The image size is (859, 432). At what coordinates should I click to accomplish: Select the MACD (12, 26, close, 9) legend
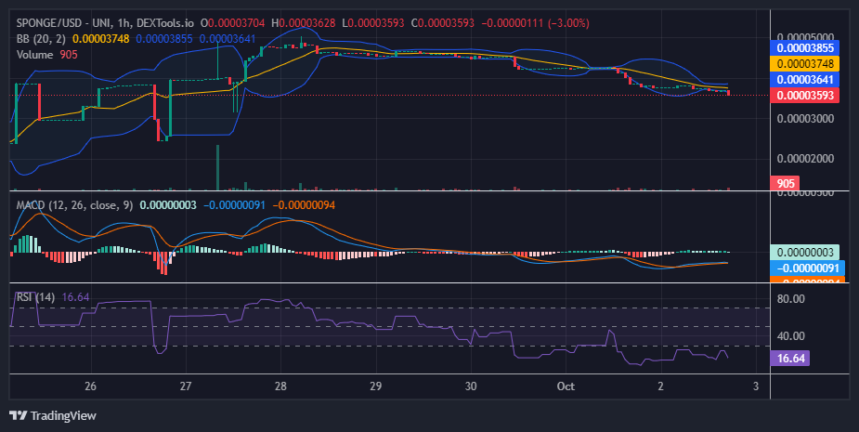74,205
